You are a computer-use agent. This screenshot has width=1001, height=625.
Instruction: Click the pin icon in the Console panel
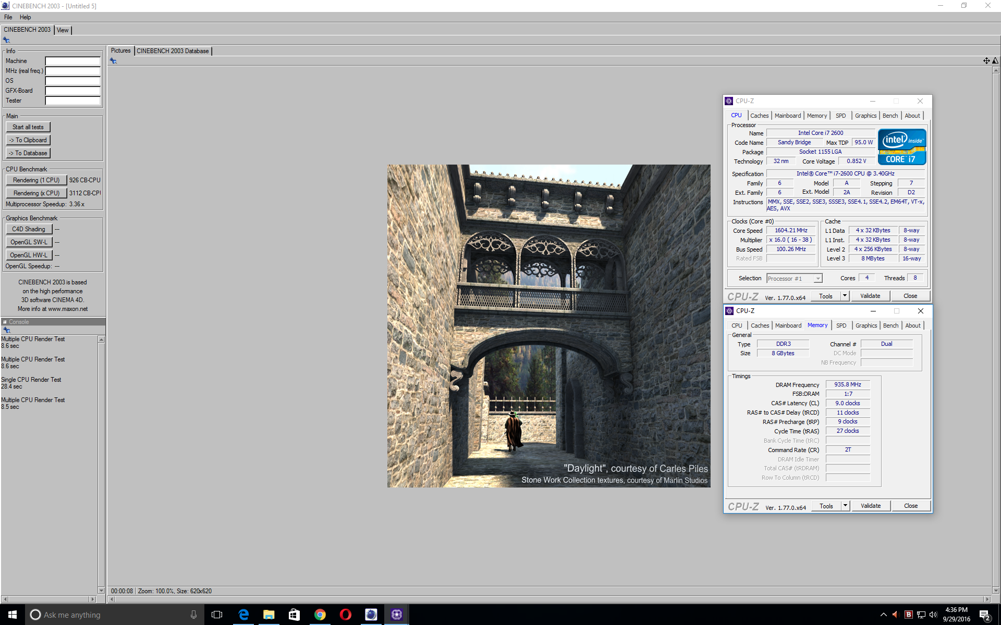[x=6, y=330]
